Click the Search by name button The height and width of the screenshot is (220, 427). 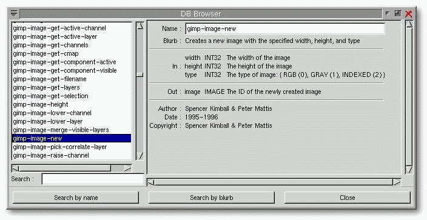coord(76,198)
